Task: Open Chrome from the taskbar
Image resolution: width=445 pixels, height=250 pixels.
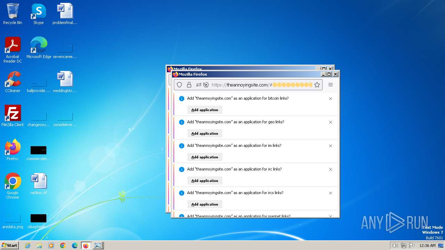Action: tap(63, 245)
